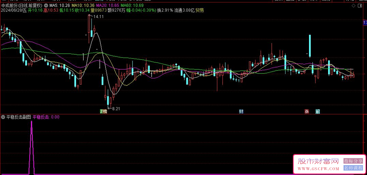
Task: Select the MA5: 10.26 label
Action: 60,6
